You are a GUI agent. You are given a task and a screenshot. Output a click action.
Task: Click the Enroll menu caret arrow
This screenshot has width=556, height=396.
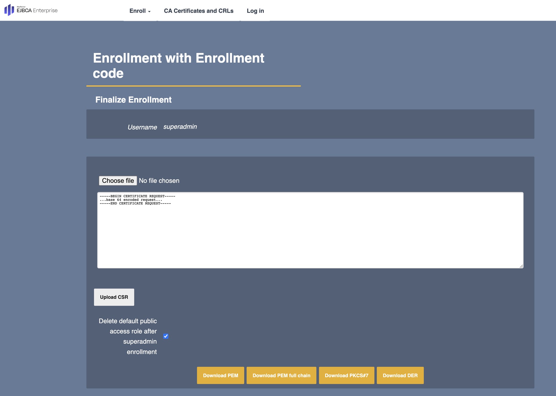149,12
